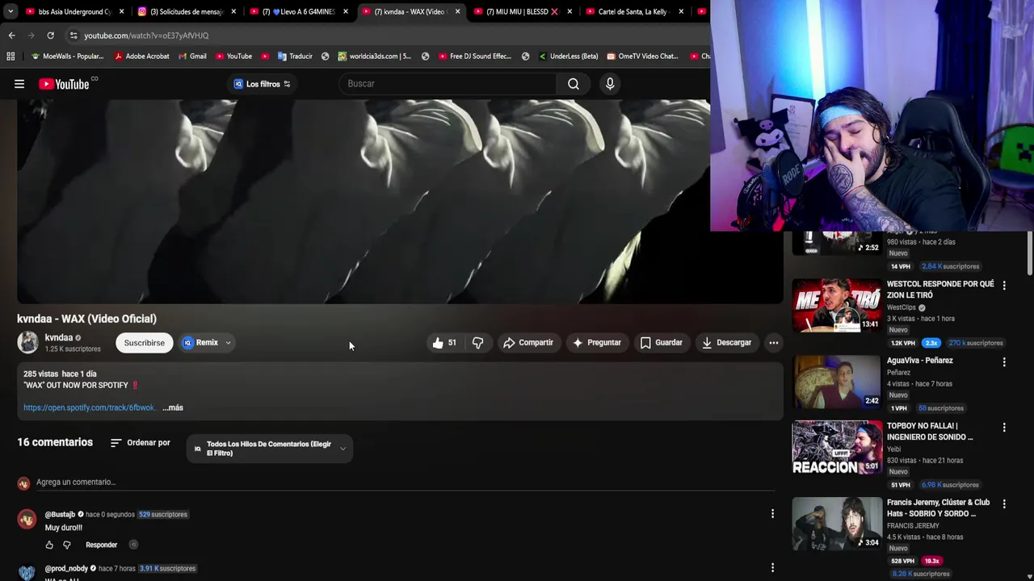Open options for TOPBOY NO FALLA video
Screen dimensions: 1034x581
tap(1004, 428)
